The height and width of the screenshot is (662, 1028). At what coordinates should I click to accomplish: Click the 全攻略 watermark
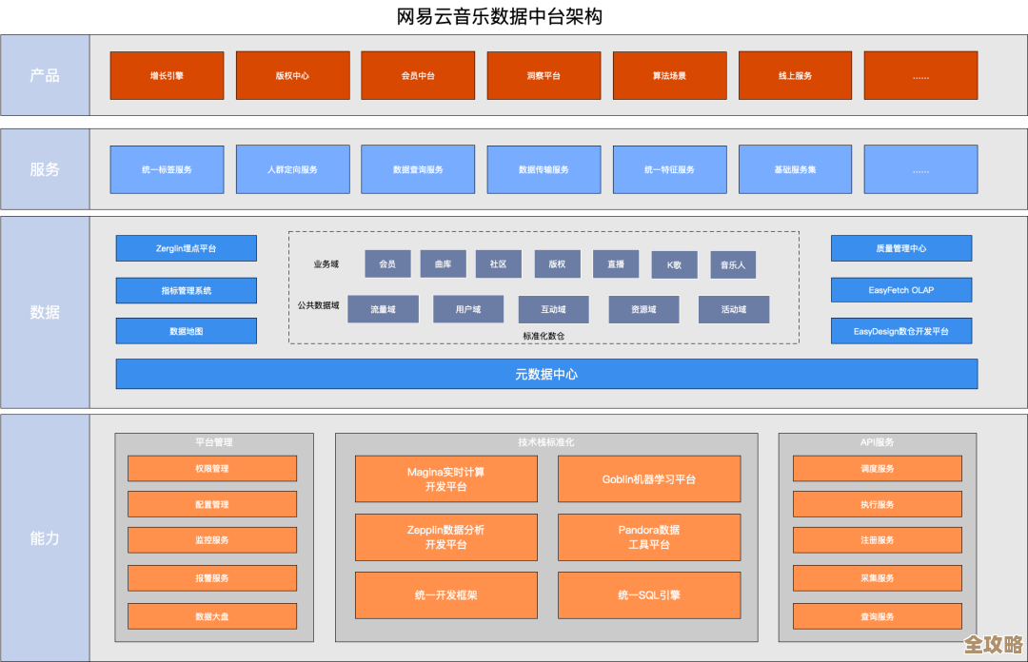pos(992,643)
